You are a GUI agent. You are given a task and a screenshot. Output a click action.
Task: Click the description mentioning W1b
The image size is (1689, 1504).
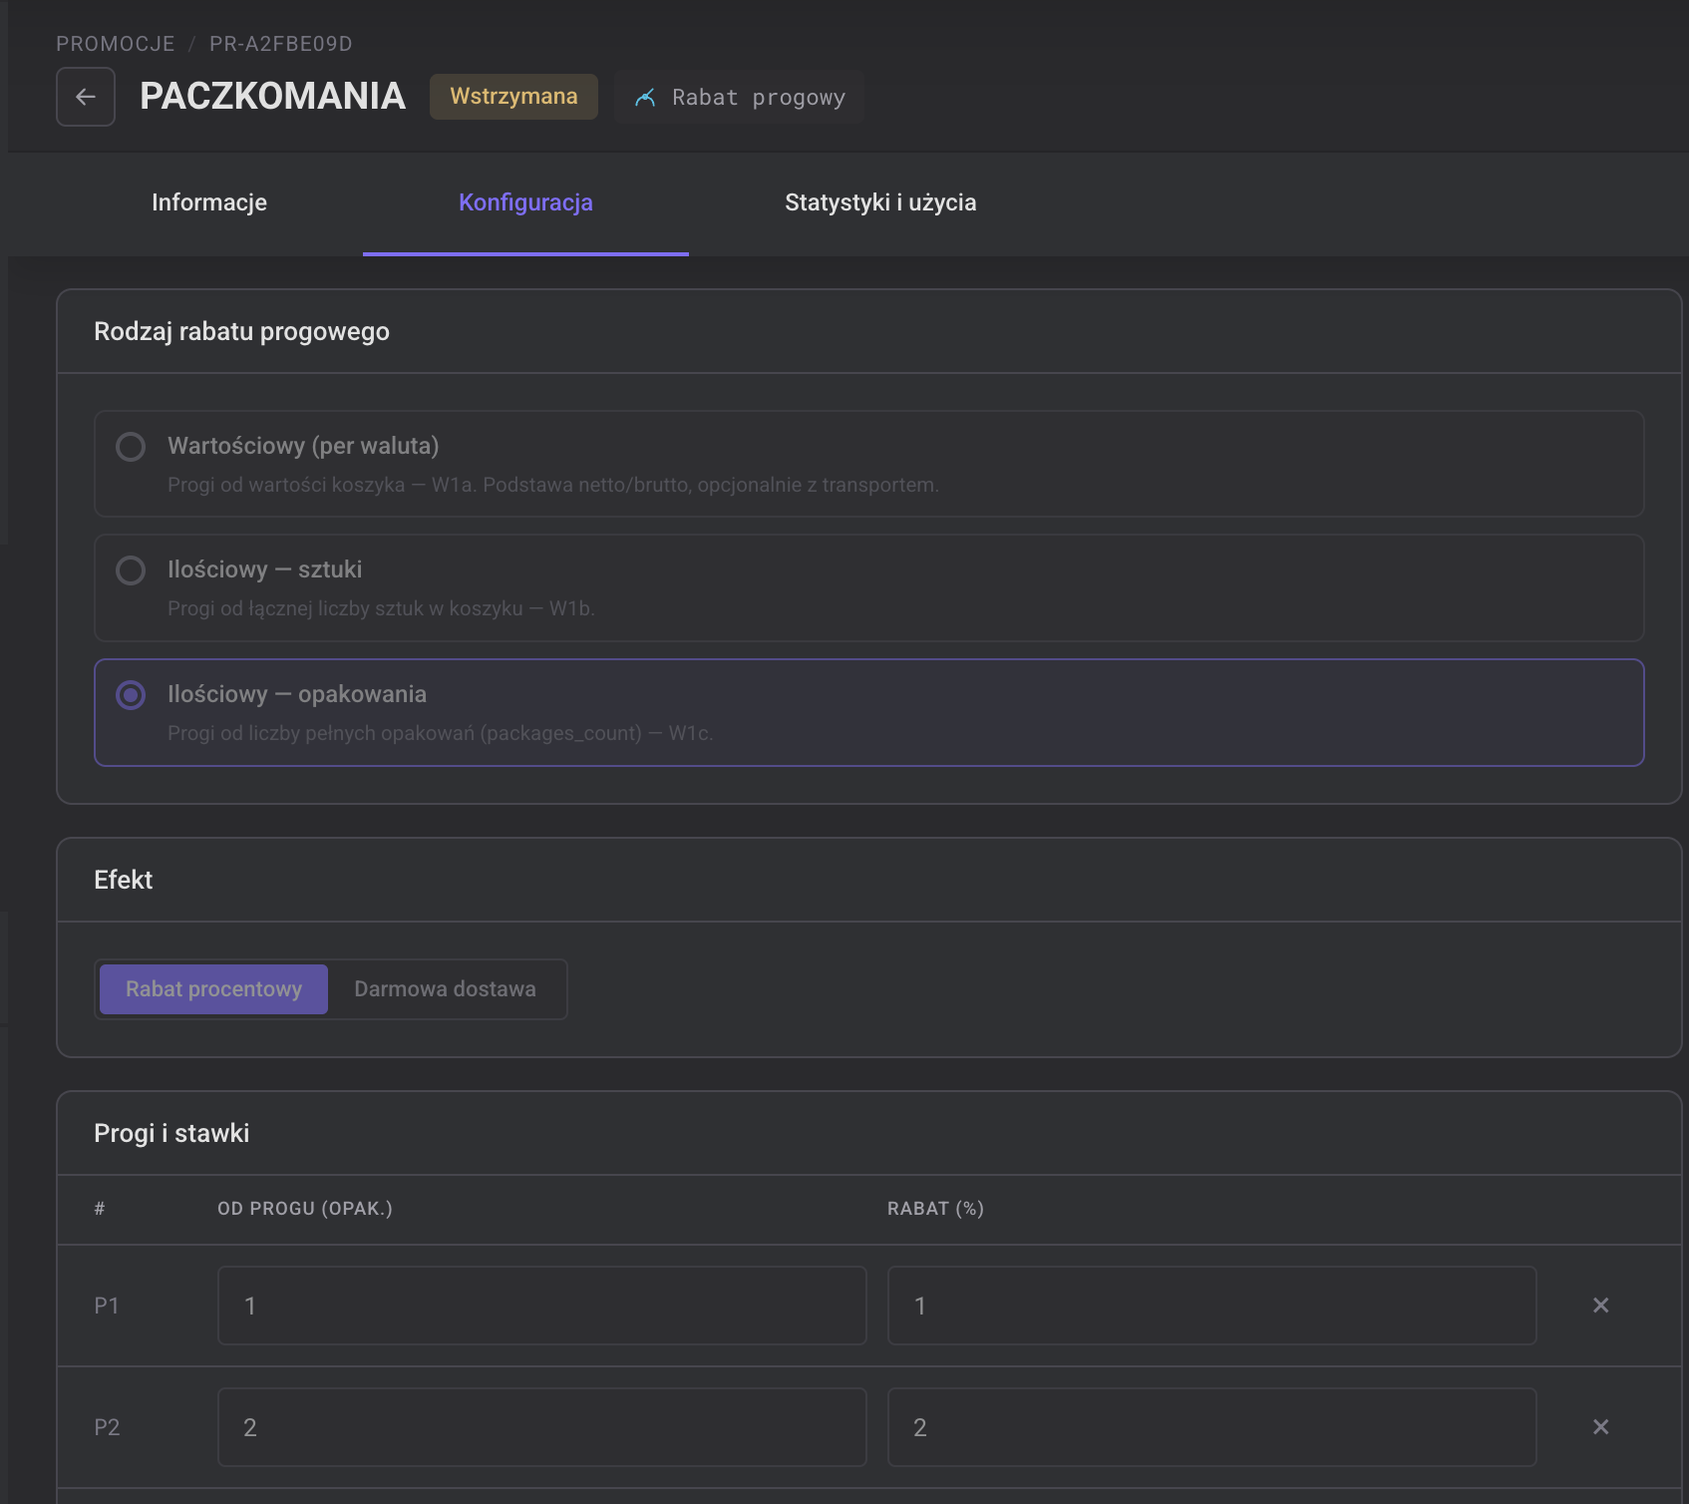[x=381, y=608]
